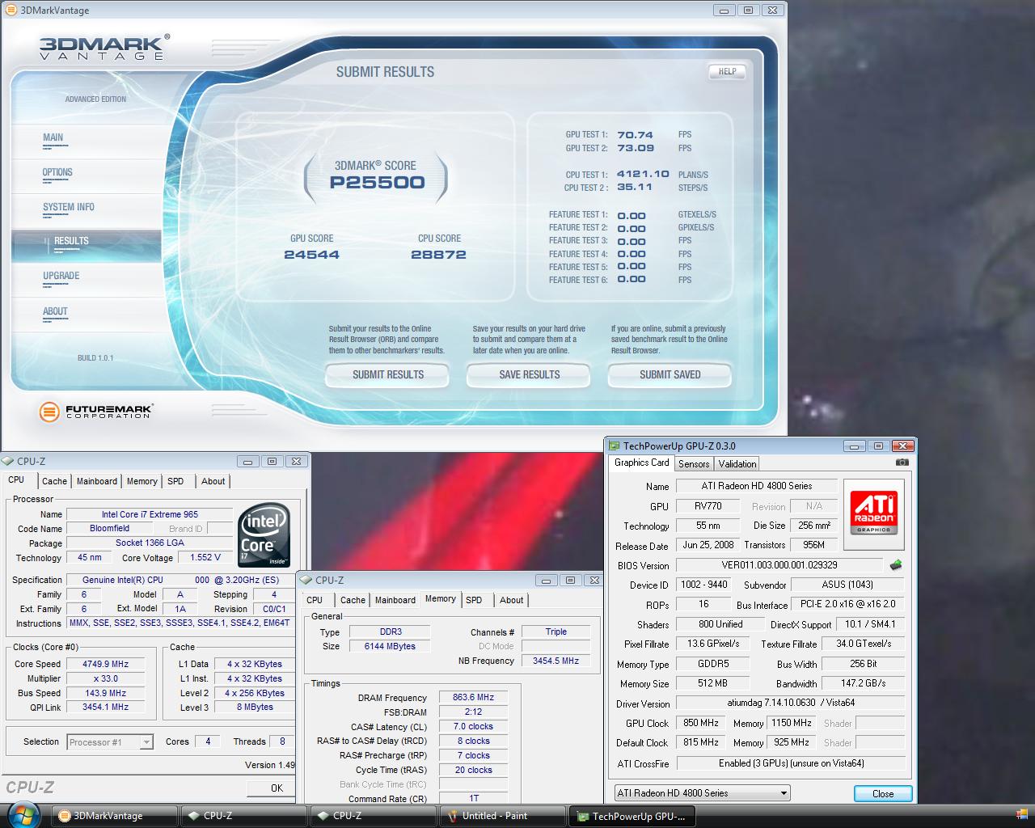Click the Intel Core i7 logo in CPU-Z
This screenshot has height=828, width=1035.
click(264, 536)
